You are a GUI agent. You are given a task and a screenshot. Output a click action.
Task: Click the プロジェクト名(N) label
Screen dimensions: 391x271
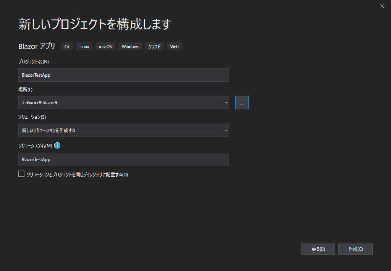click(x=34, y=61)
